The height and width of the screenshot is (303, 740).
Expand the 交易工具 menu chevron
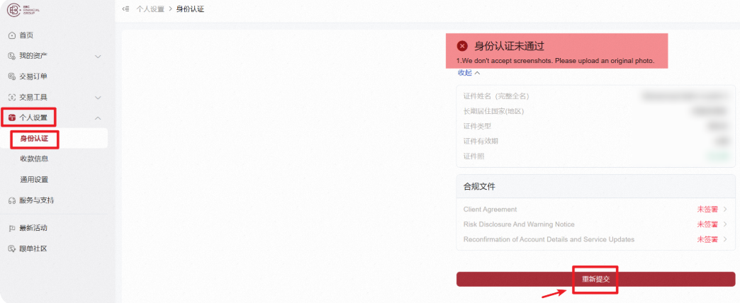tap(98, 98)
